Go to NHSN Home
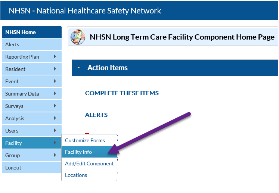This screenshot has height=193, width=279. coord(21,32)
